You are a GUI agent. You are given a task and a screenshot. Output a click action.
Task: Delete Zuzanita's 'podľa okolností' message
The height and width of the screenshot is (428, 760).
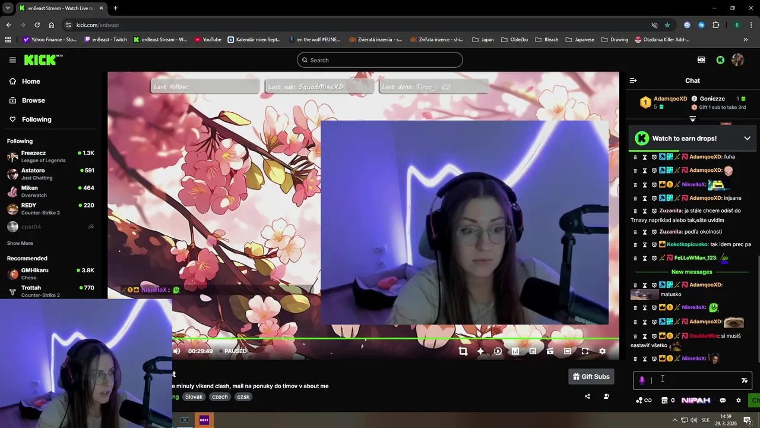635,232
